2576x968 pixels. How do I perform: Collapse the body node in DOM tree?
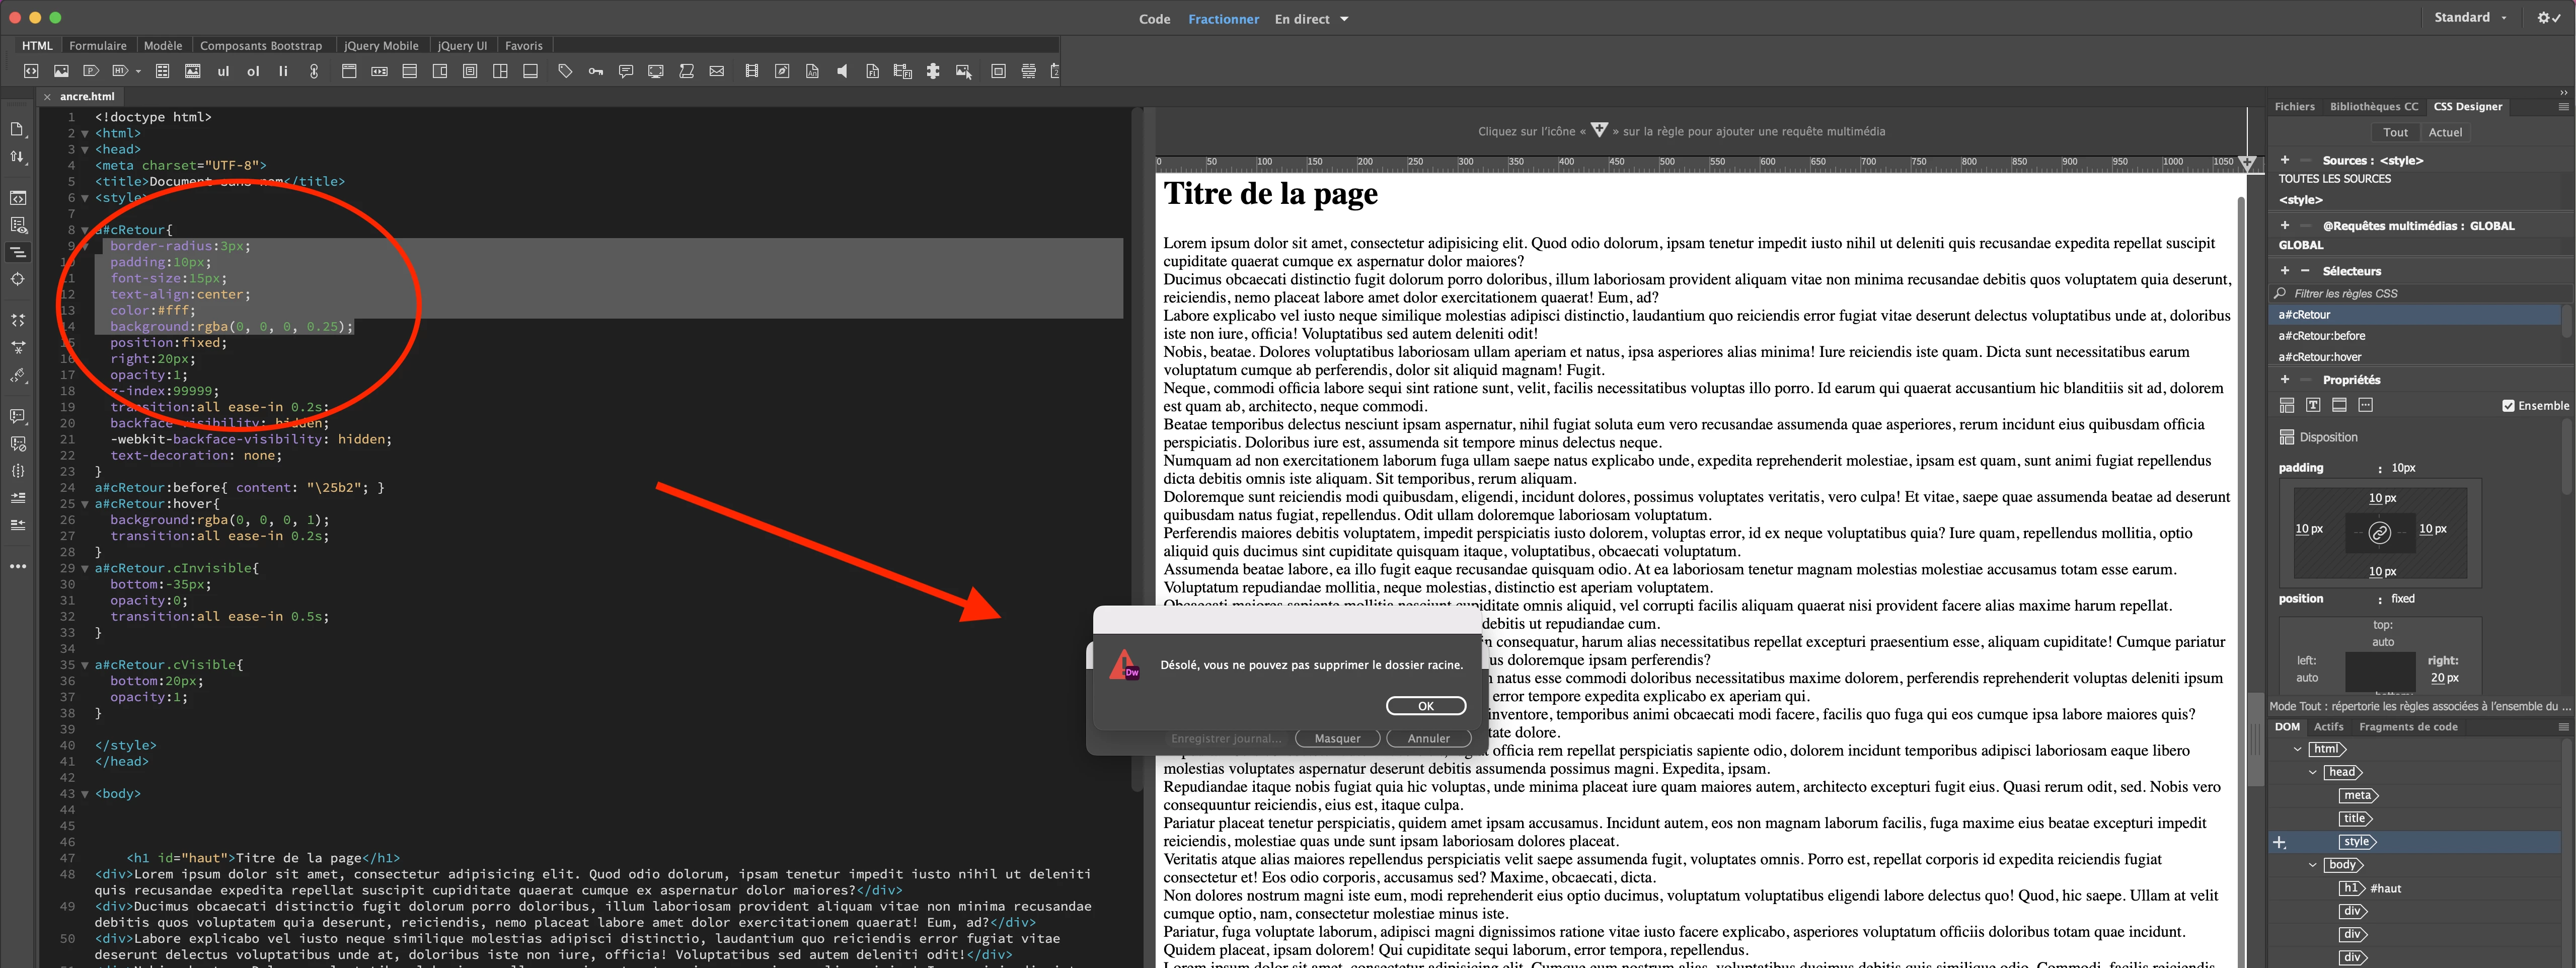(x=2312, y=865)
